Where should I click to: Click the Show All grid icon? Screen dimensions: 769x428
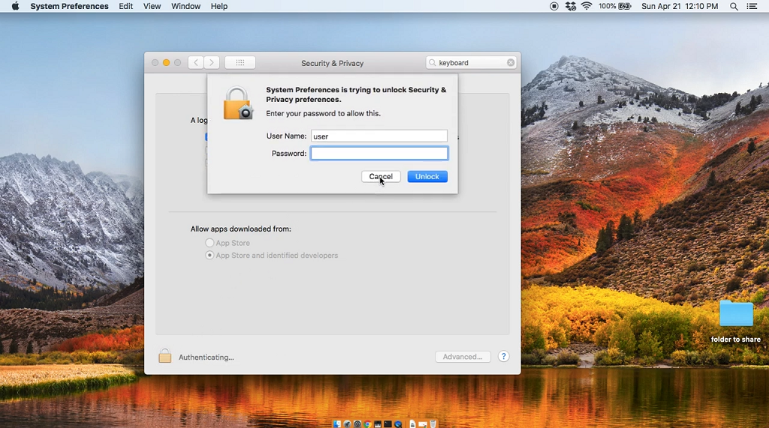[x=240, y=63]
